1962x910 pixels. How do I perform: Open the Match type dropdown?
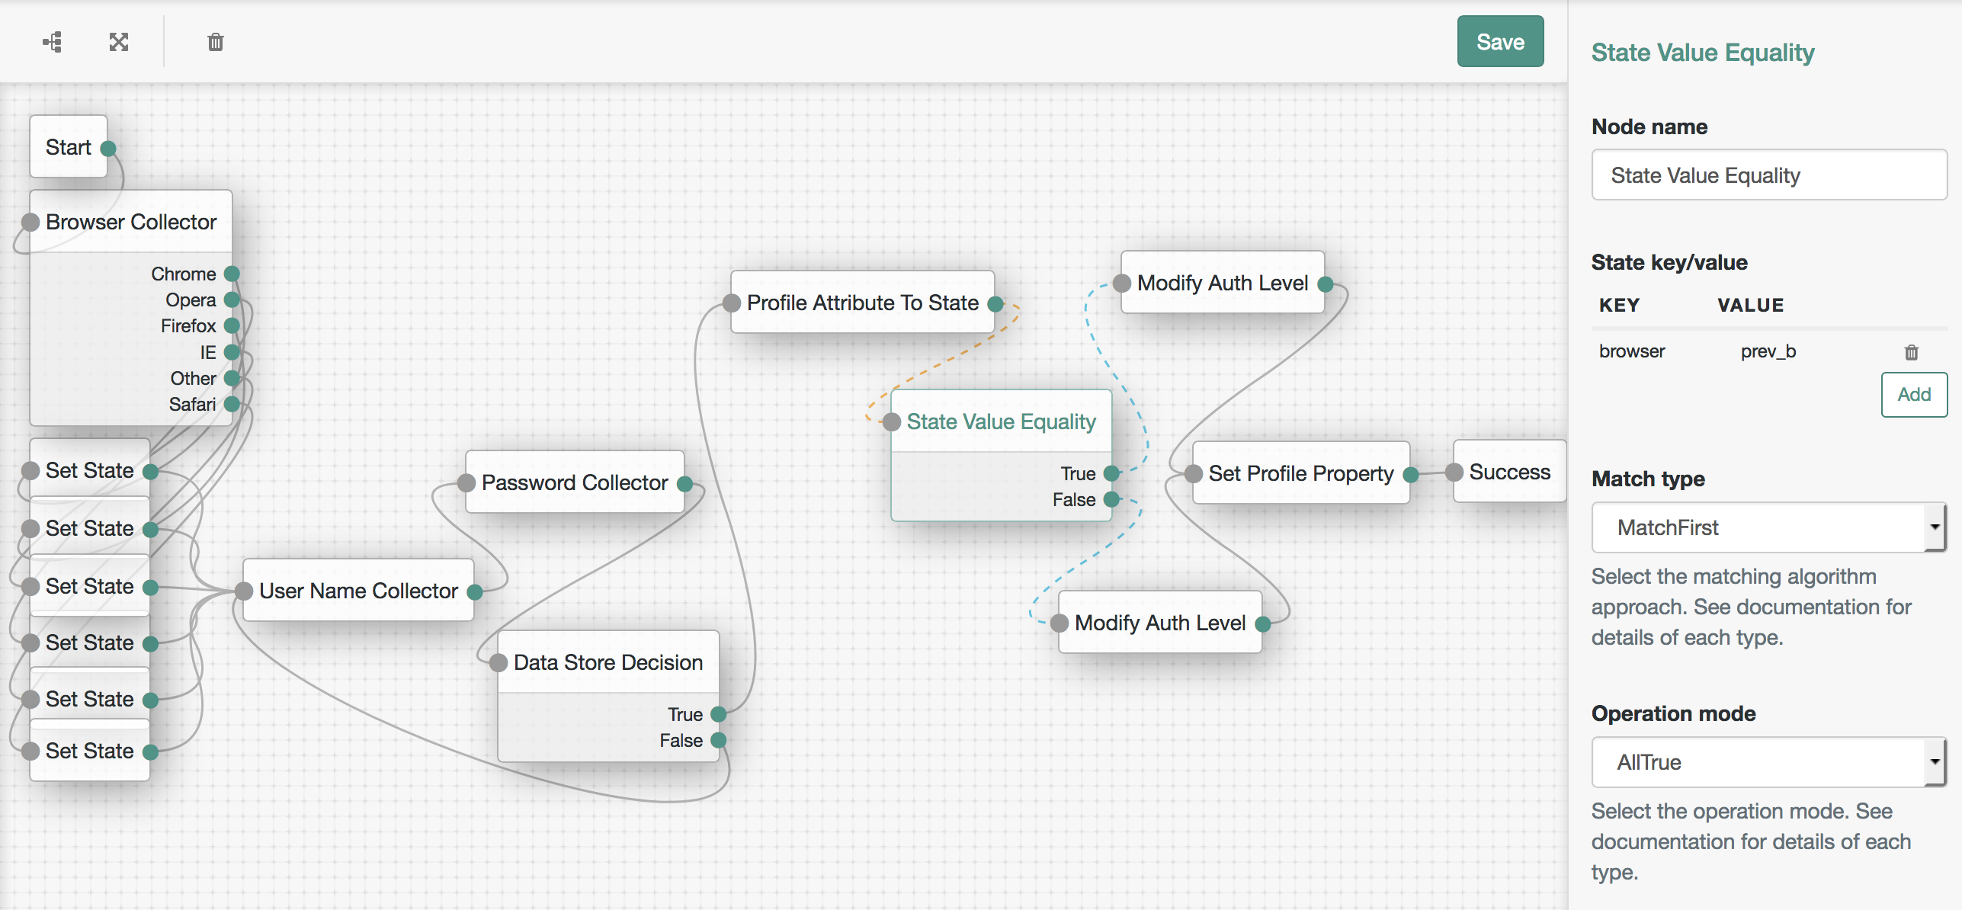[1768, 527]
